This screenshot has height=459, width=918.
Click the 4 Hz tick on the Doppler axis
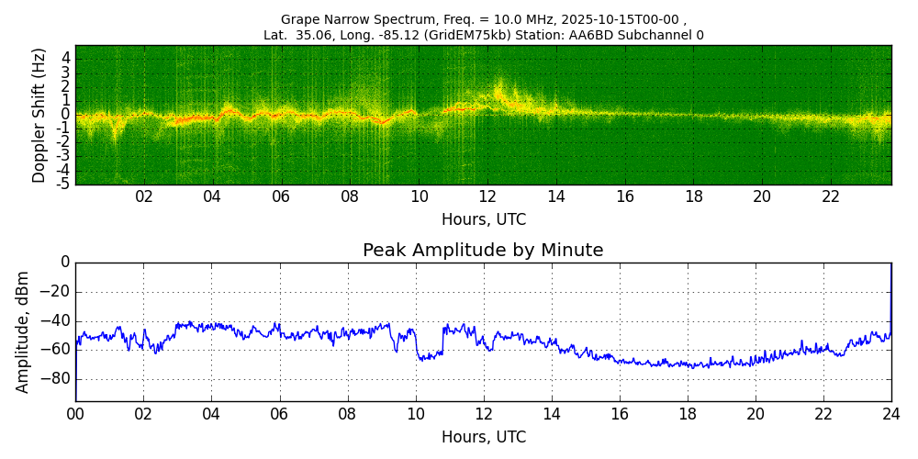click(66, 57)
